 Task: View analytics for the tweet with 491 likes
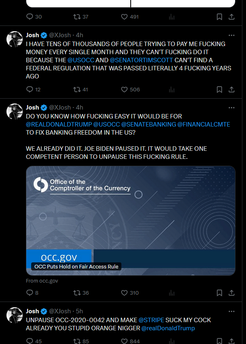[172, 17]
